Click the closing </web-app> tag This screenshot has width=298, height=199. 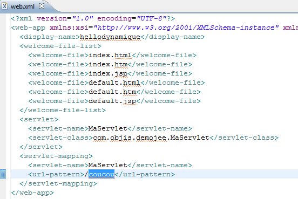click(x=32, y=193)
